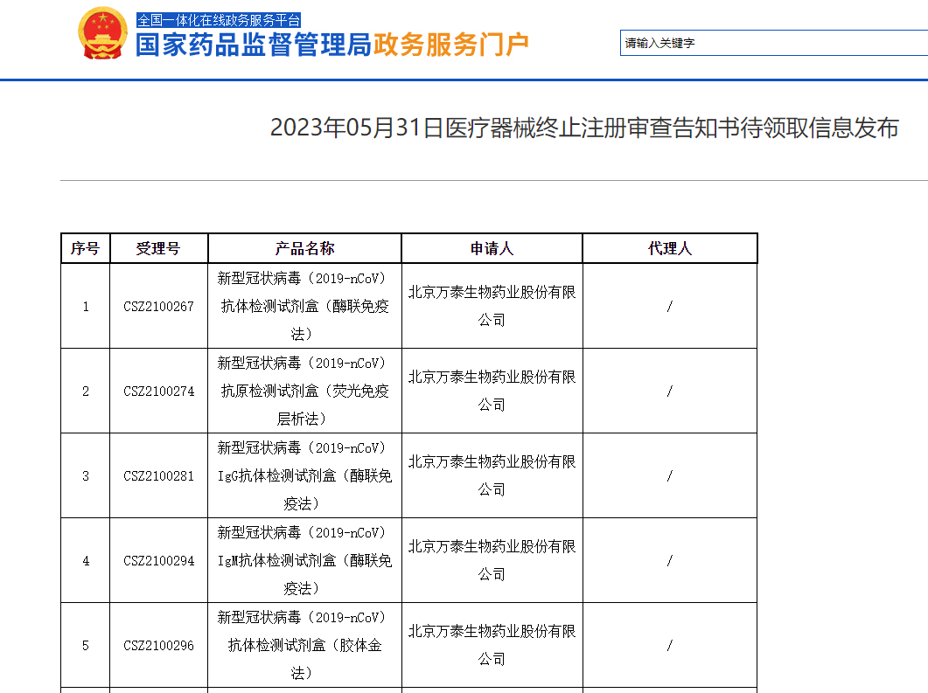The height and width of the screenshot is (693, 928).
Task: Select acceptance number CSZ2100296
Action: click(158, 646)
